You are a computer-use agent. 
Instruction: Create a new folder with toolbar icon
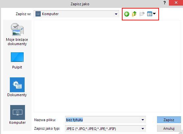pos(142,14)
